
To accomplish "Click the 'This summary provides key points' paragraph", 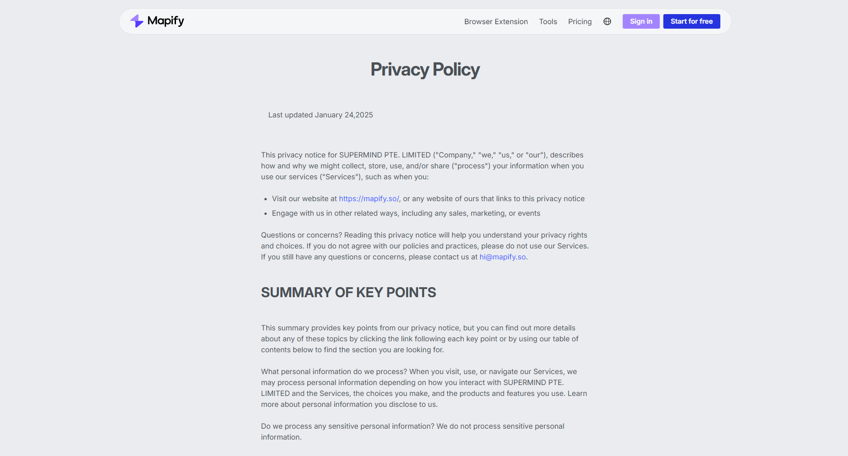I will tap(419, 339).
